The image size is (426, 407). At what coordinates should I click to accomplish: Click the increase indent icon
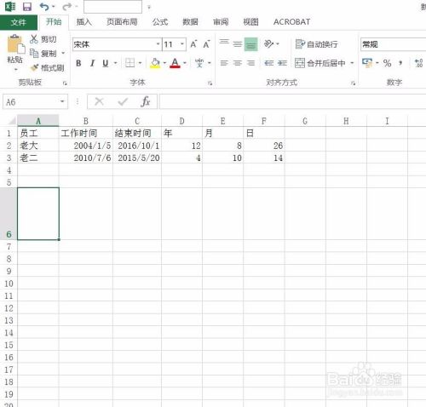[x=282, y=63]
